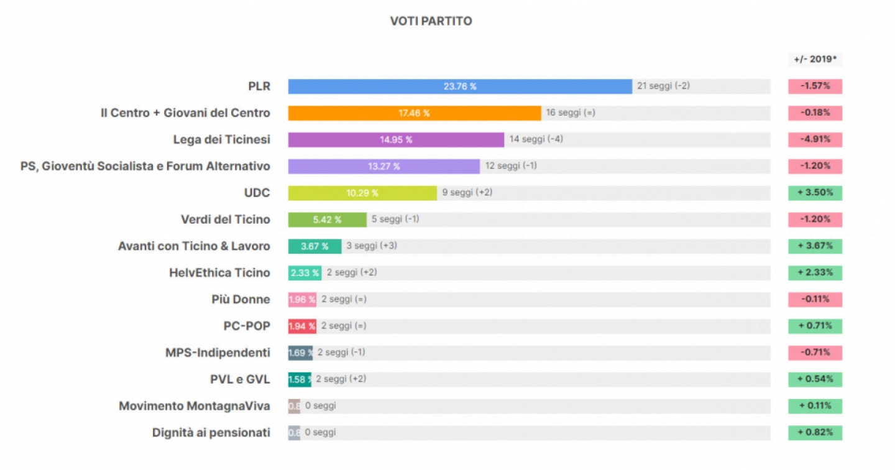The image size is (895, 470).
Task: Click the red PC-POP 1.94 % bar
Action: point(302,326)
